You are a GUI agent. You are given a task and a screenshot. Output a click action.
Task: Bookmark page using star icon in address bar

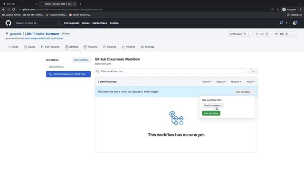pyautogui.click(x=277, y=9)
